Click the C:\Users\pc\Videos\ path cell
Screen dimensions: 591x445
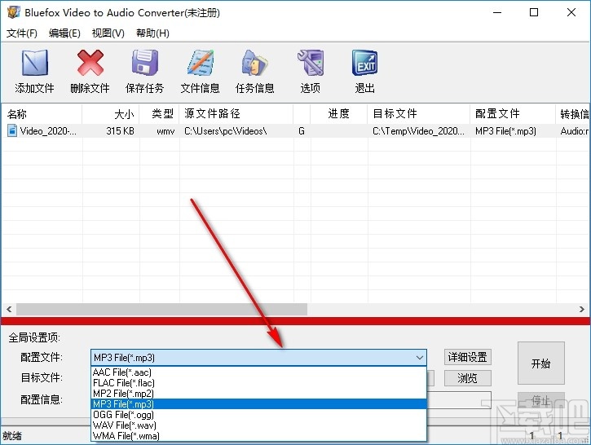pyautogui.click(x=225, y=131)
